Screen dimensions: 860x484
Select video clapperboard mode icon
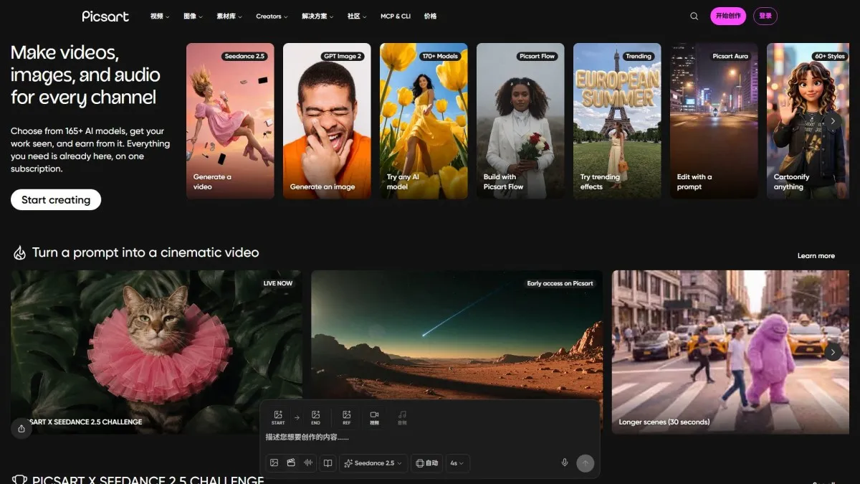(291, 463)
